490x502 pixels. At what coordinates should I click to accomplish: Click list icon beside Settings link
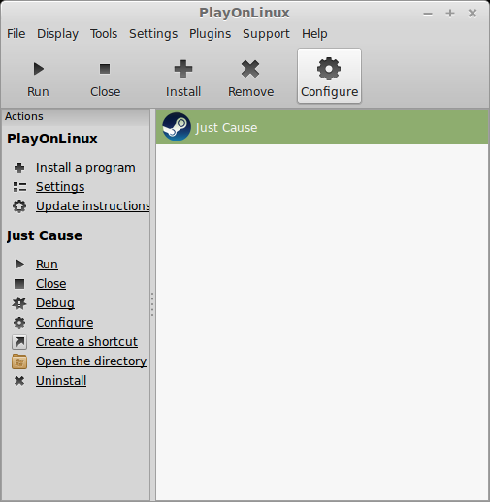[x=19, y=187]
